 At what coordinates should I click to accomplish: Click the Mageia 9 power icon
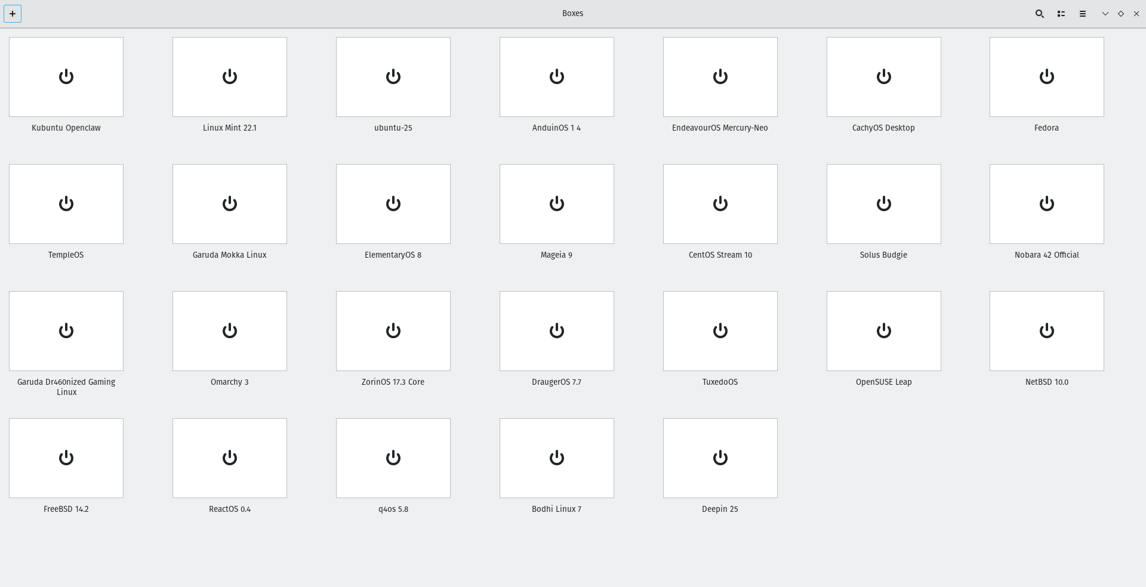click(557, 203)
